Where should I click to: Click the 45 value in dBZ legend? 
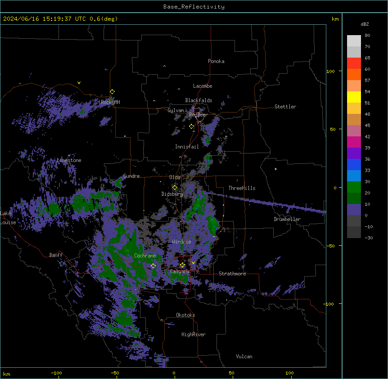point(367,125)
